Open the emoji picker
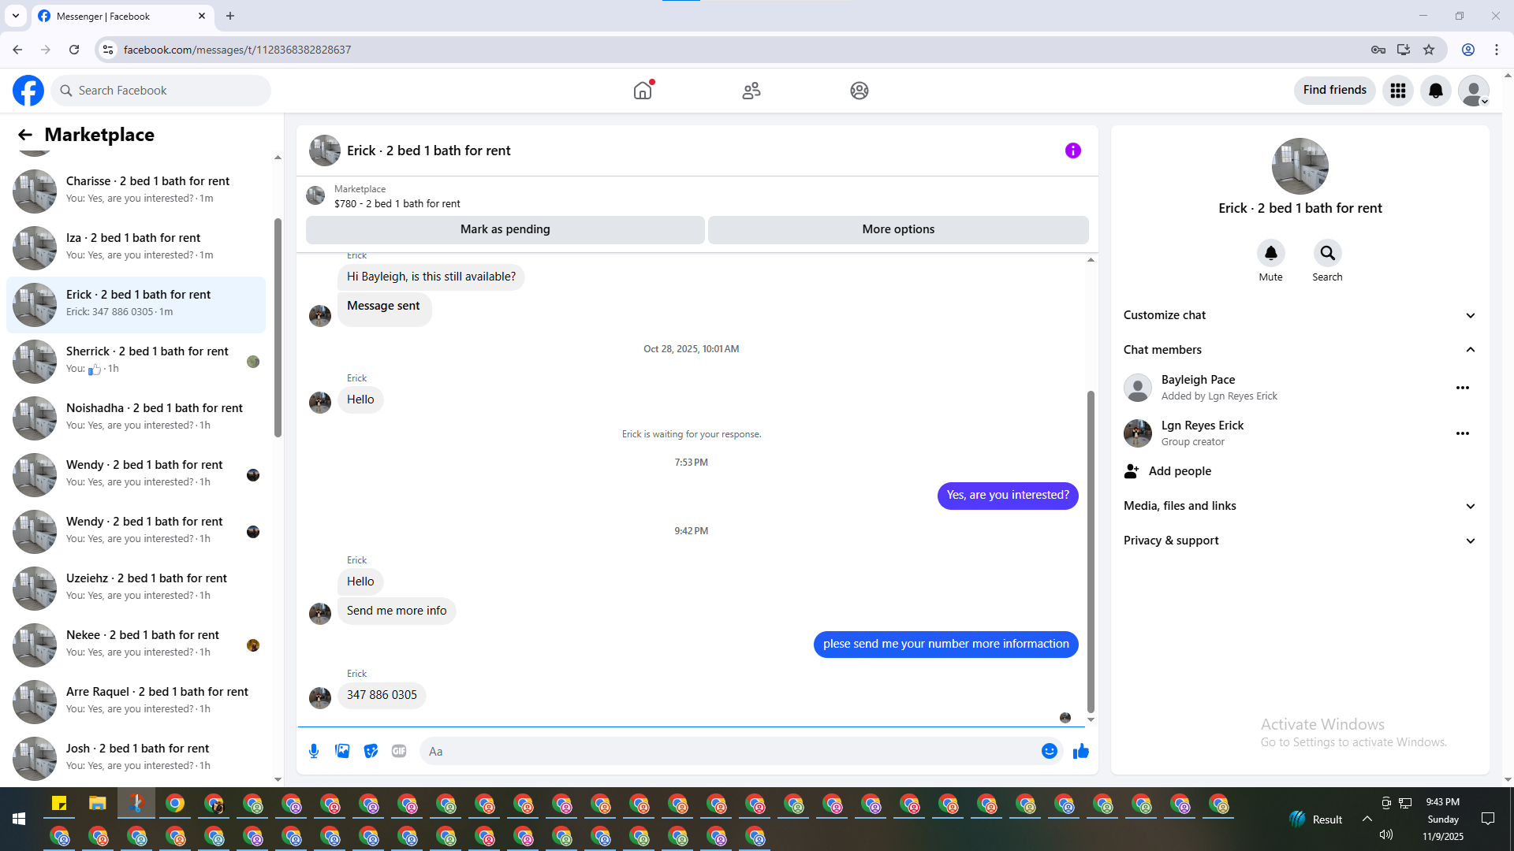This screenshot has height=851, width=1514. click(1049, 751)
